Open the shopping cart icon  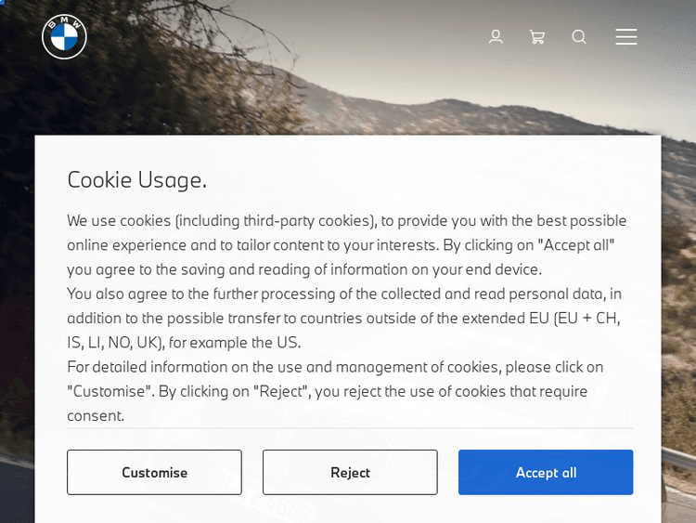point(537,37)
